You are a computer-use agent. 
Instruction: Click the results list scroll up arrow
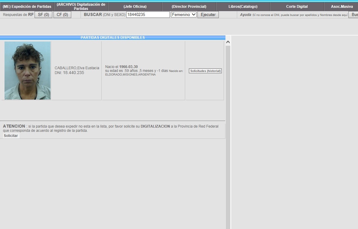(x=228, y=42)
